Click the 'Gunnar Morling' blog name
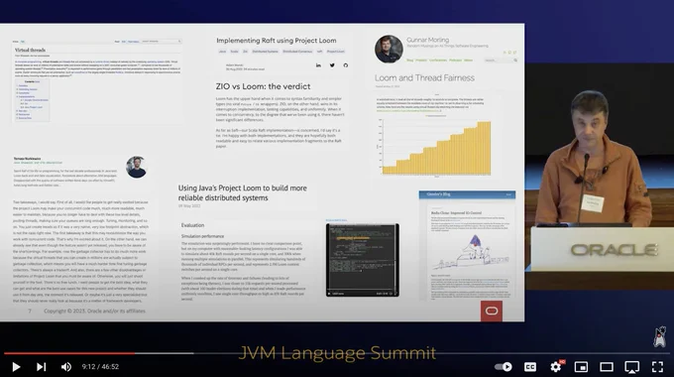This screenshot has width=674, height=377. [428, 40]
